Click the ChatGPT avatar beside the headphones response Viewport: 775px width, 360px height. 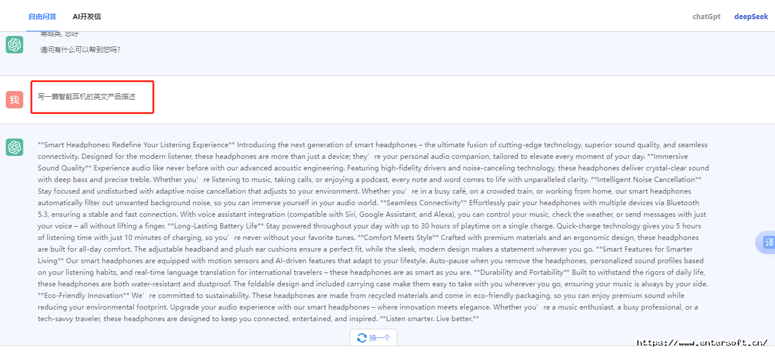click(x=15, y=147)
